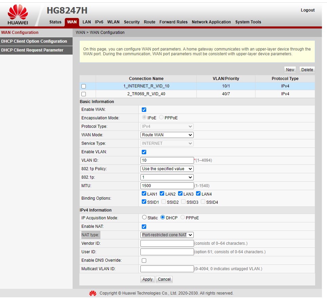The image size is (327, 299).
Task: Uncheck the LAN4 binding option
Action: click(198, 194)
